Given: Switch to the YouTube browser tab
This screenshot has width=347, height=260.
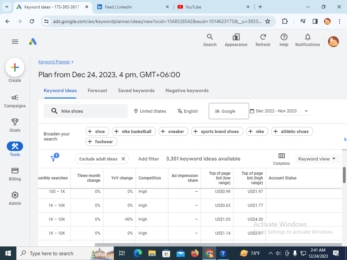Looking at the screenshot, I should click(213, 7).
